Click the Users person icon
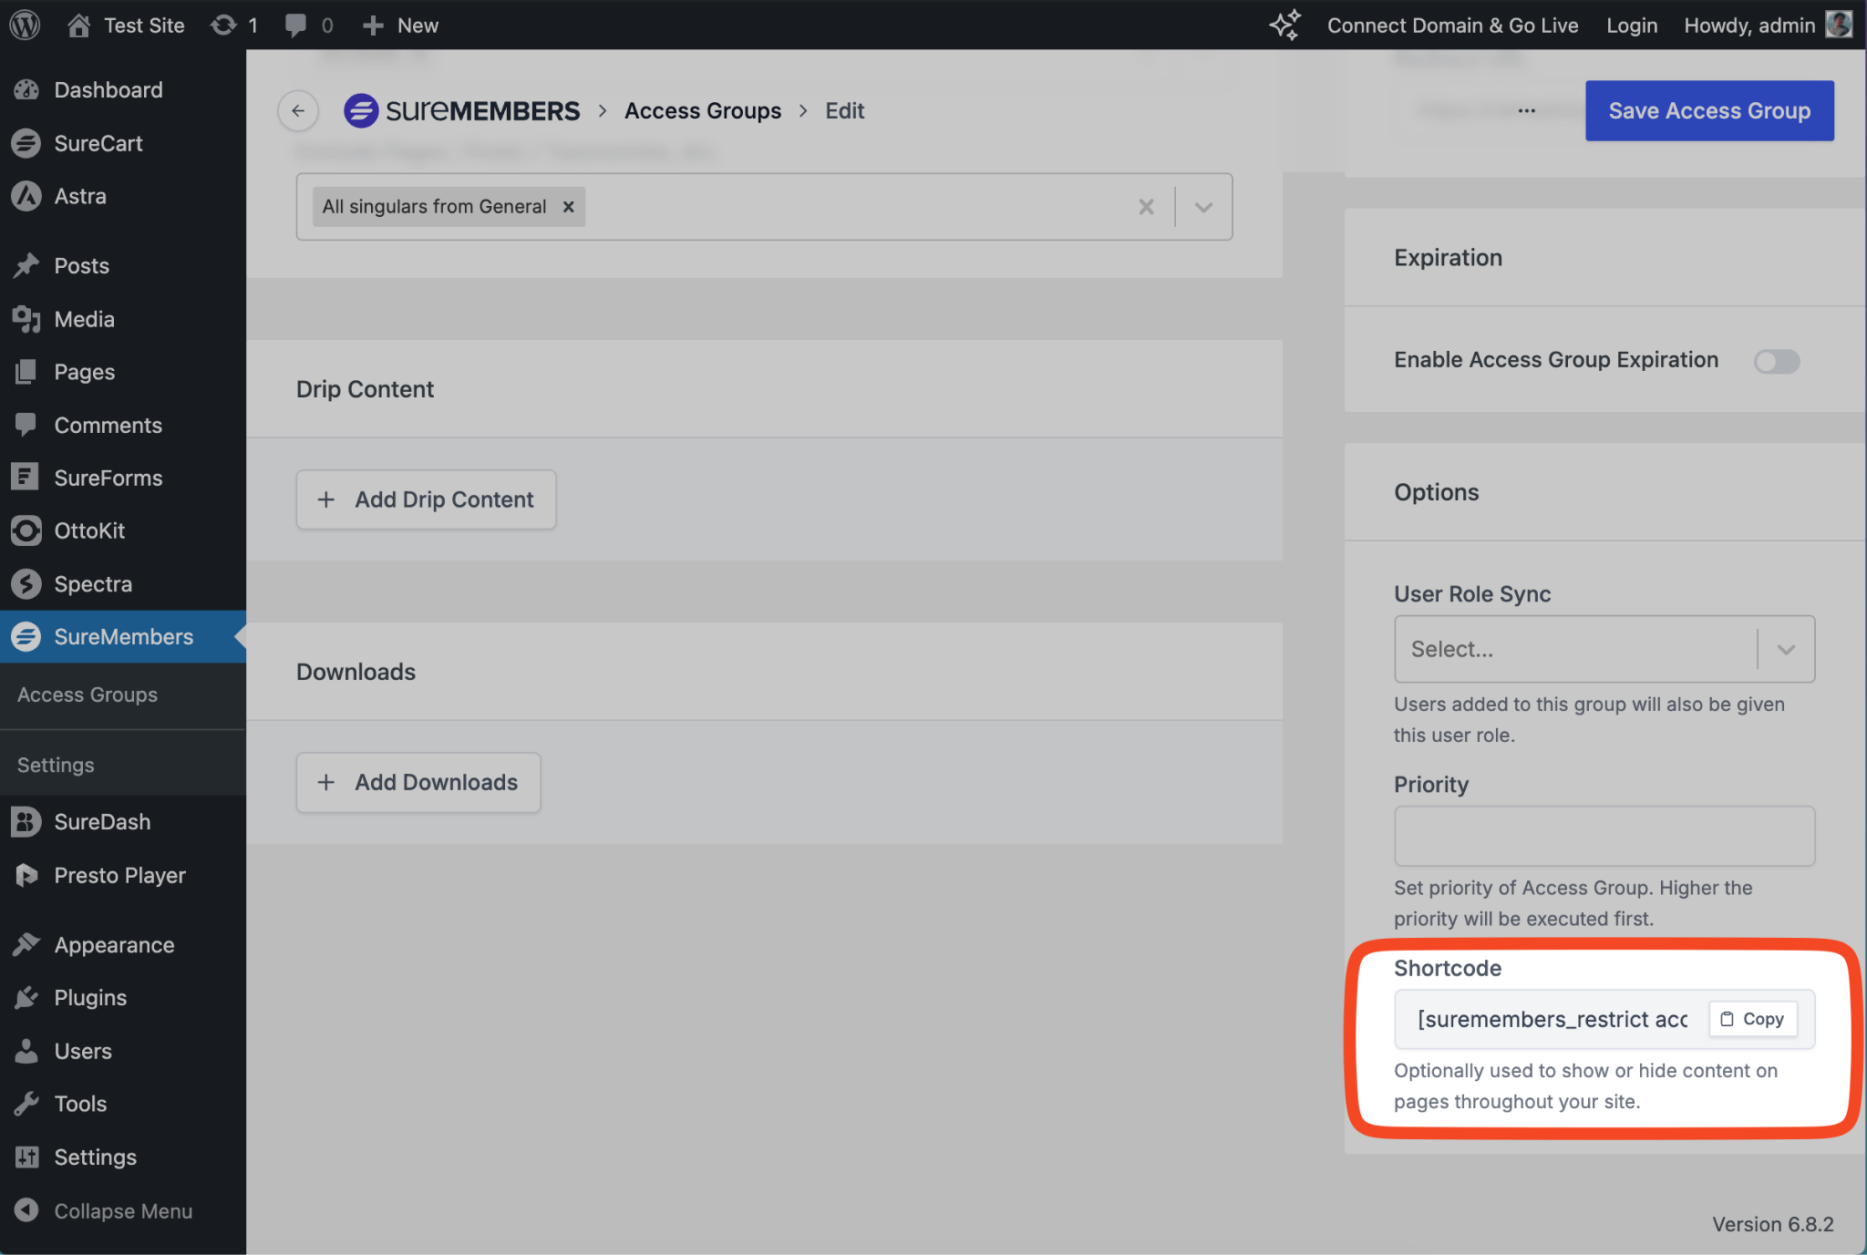Viewport: 1867px width, 1255px height. tap(26, 1051)
